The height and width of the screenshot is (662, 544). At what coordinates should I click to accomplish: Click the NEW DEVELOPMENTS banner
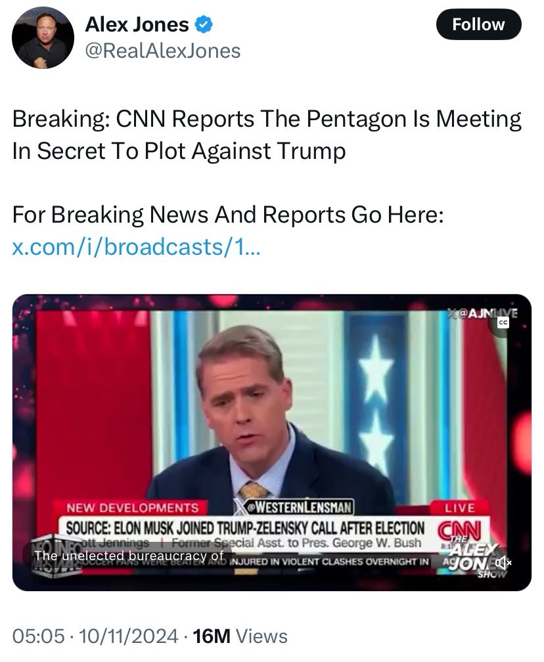tap(132, 508)
